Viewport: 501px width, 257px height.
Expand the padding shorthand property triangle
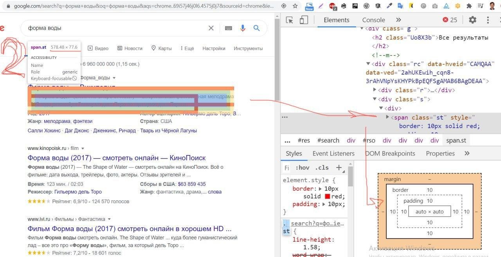coord(324,204)
